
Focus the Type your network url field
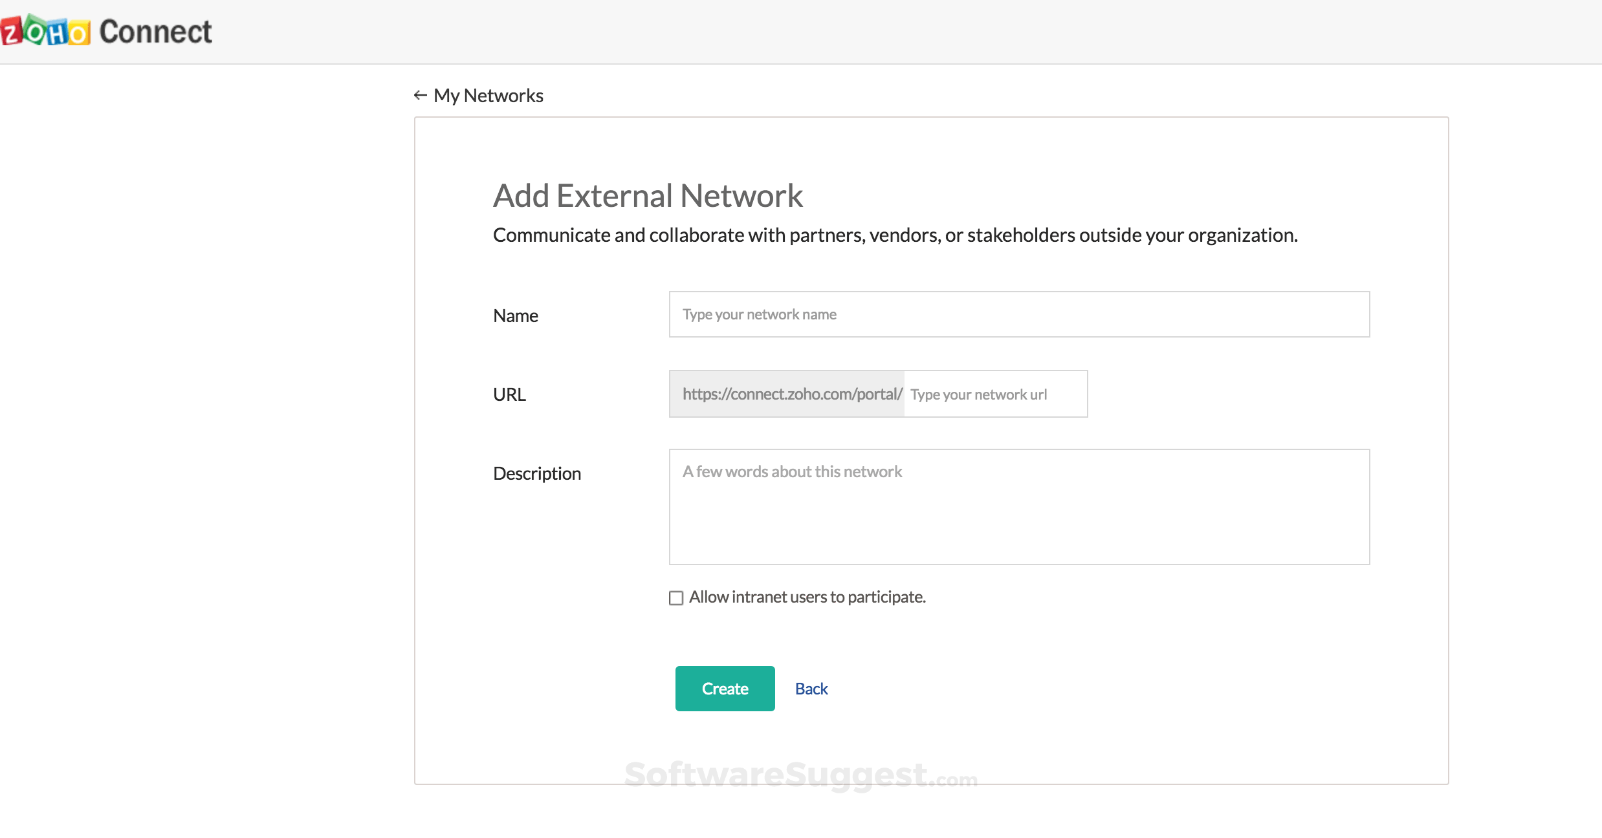994,394
